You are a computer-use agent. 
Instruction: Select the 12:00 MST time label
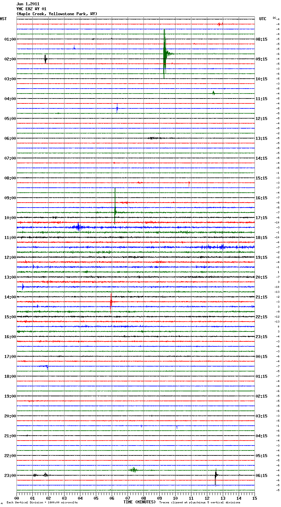tap(10, 257)
